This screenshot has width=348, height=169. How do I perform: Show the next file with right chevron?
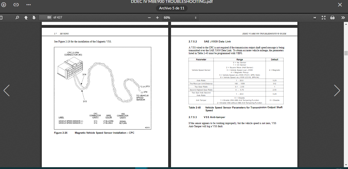[x=337, y=90]
